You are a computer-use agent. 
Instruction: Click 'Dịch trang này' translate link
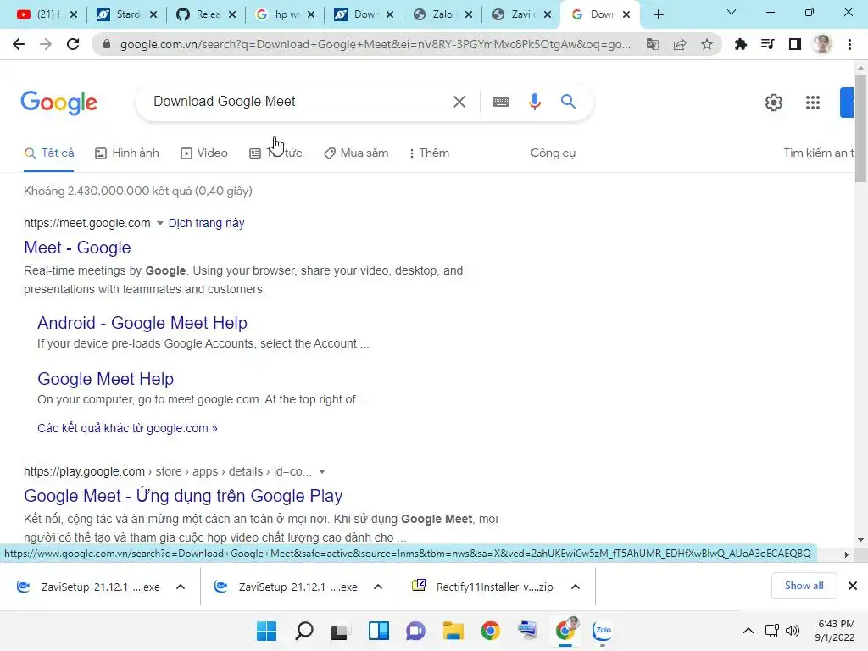tap(207, 223)
